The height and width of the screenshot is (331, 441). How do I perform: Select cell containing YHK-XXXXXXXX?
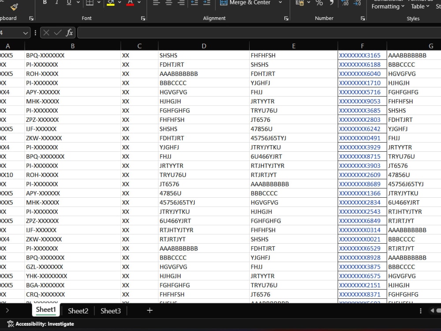click(x=73, y=276)
